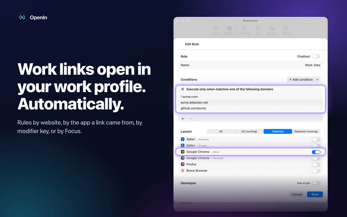Open the Add condition dropdown
This screenshot has width=347, height=217.
303,80
